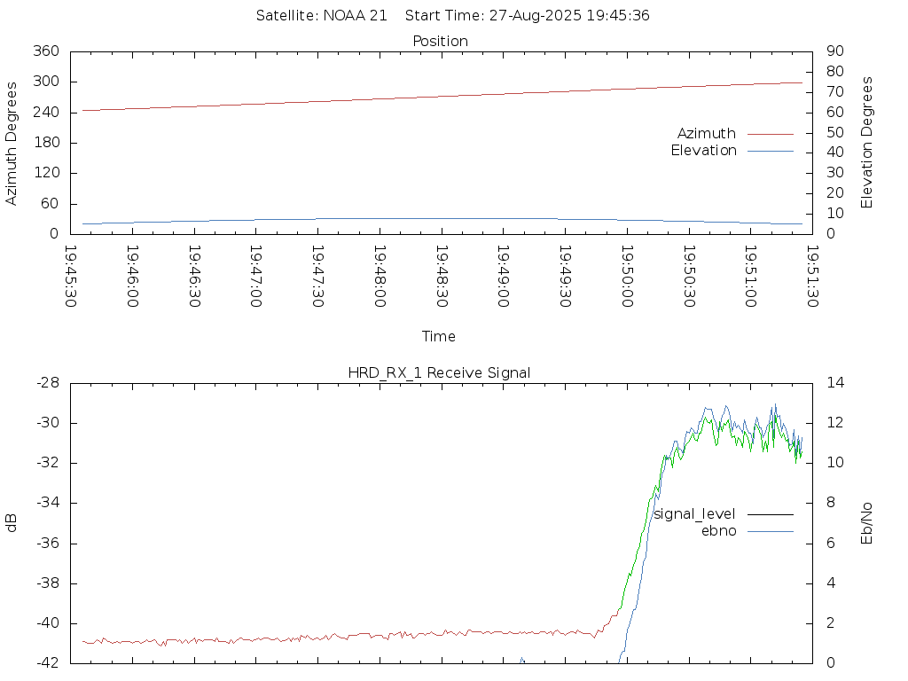Pick the 19:51:00 time tick label
The image size is (908, 681).
(x=750, y=277)
